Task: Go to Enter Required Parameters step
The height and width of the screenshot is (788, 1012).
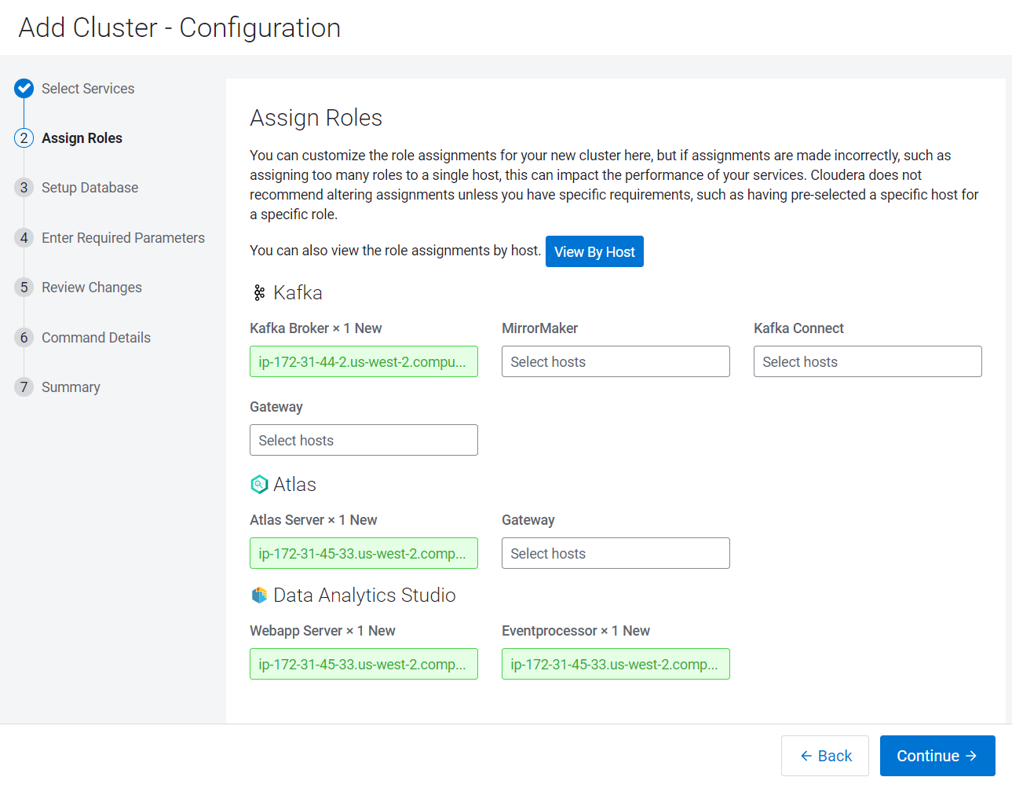Action: 123,238
